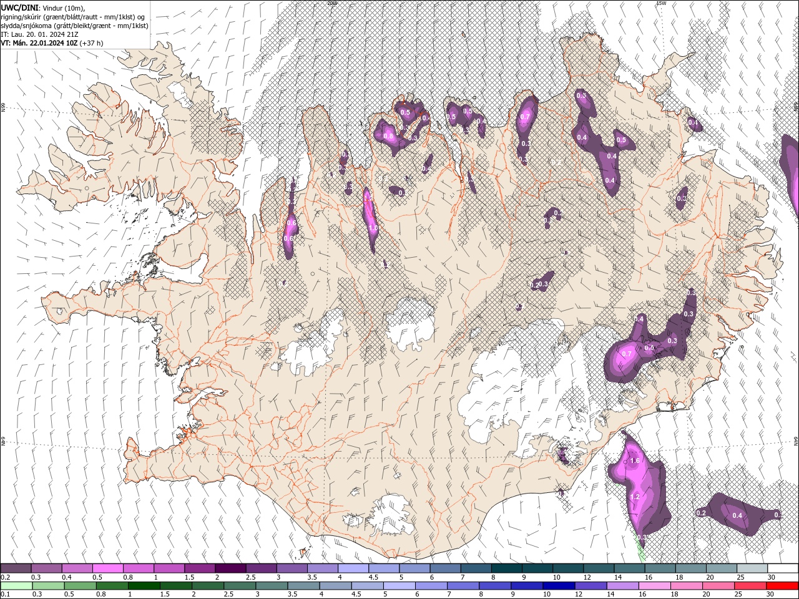Viewport: 799px width, 599px height.
Task: Select the light pink 16 swatch in bottom legend row
Action: coord(655,586)
